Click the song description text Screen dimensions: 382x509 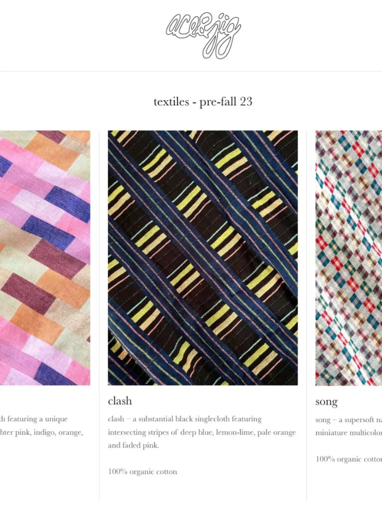click(x=348, y=426)
